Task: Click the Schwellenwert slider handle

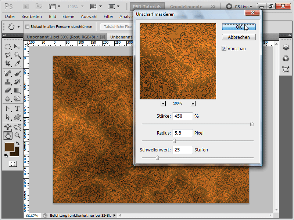Action: tap(157, 158)
